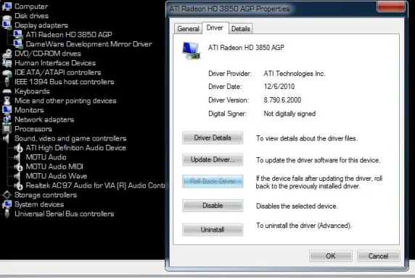Select the Human Interface Devices label
This screenshot has height=278, width=415.
click(x=55, y=63)
